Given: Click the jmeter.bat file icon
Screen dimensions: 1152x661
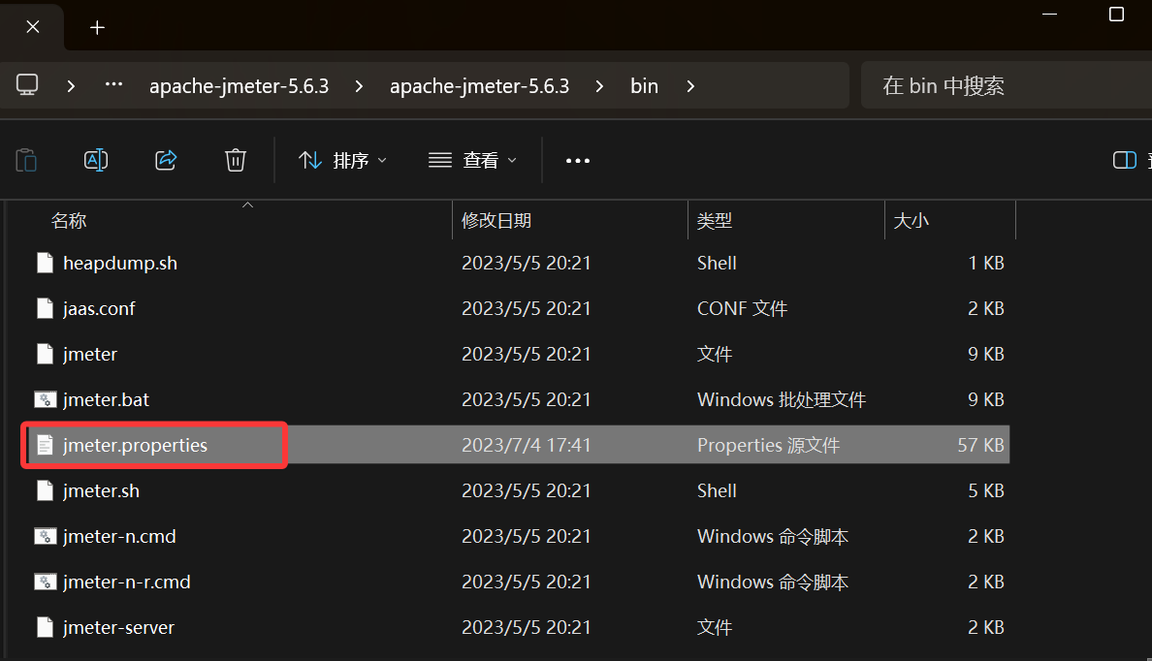Looking at the screenshot, I should click(45, 399).
